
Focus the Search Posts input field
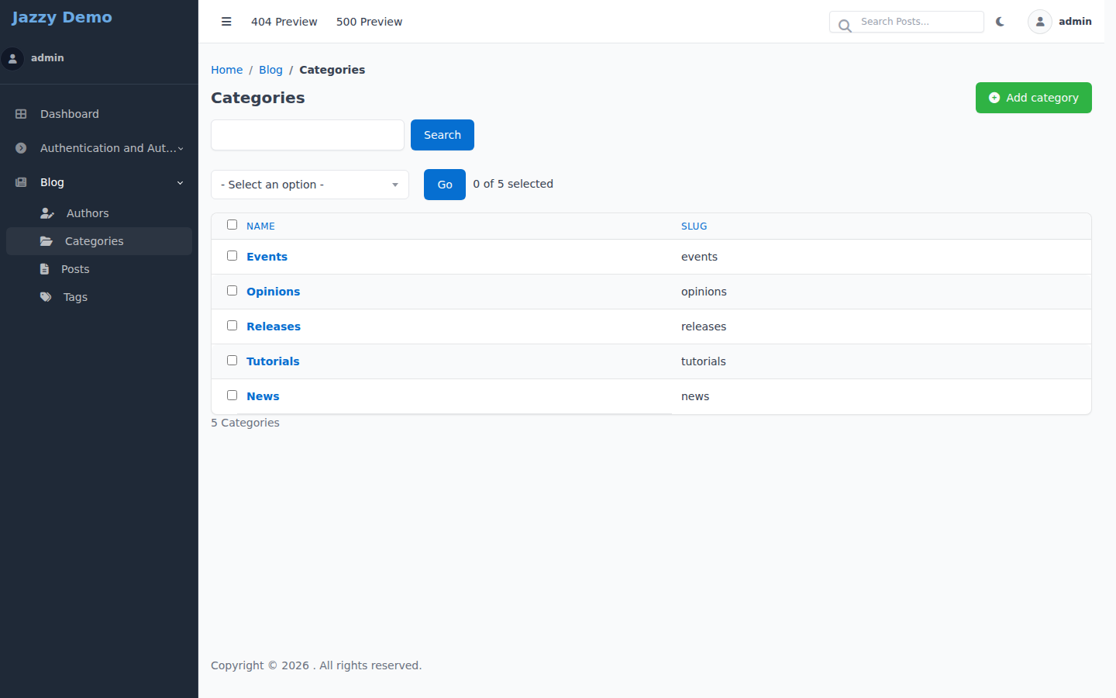(907, 22)
